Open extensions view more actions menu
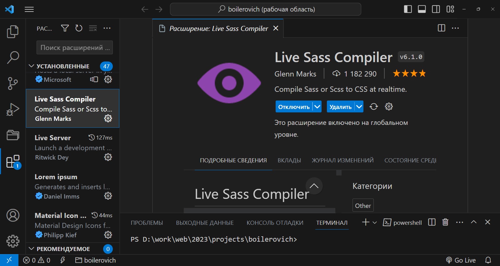Screen dimensions: 500x266 [107, 28]
